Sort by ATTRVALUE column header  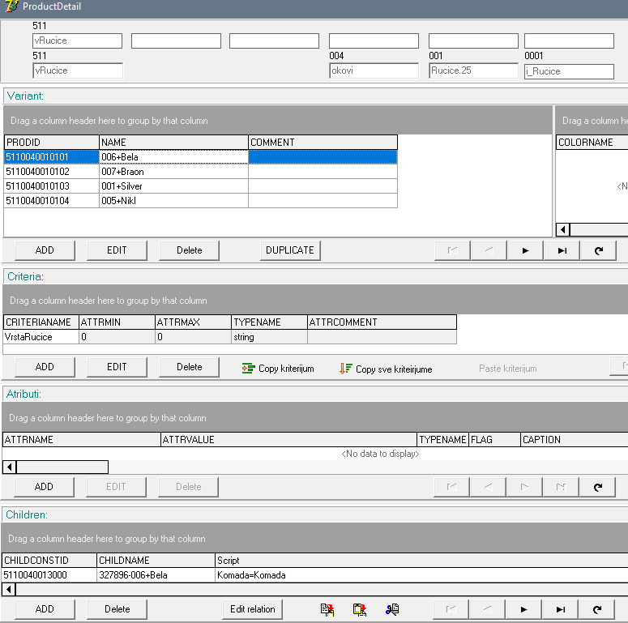coord(288,440)
